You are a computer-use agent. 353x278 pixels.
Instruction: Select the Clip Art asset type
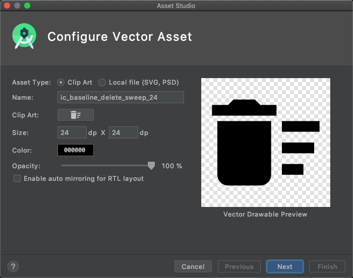point(61,82)
